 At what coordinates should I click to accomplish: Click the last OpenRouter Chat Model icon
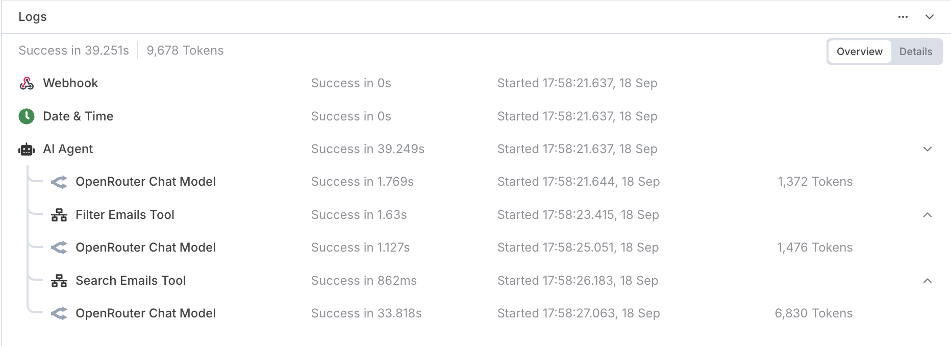59,313
